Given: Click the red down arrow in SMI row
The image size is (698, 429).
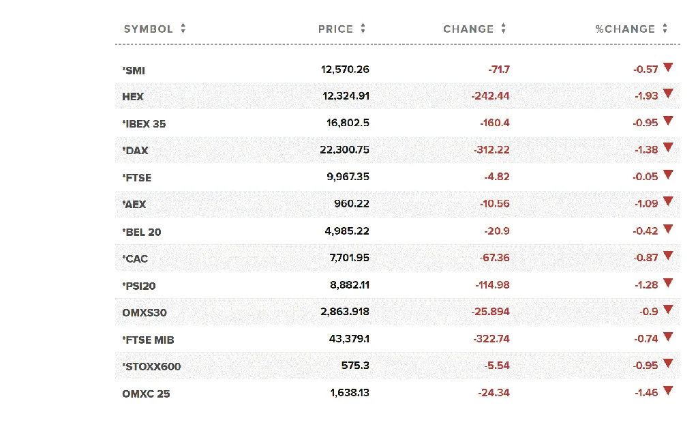Looking at the screenshot, I should coord(668,68).
